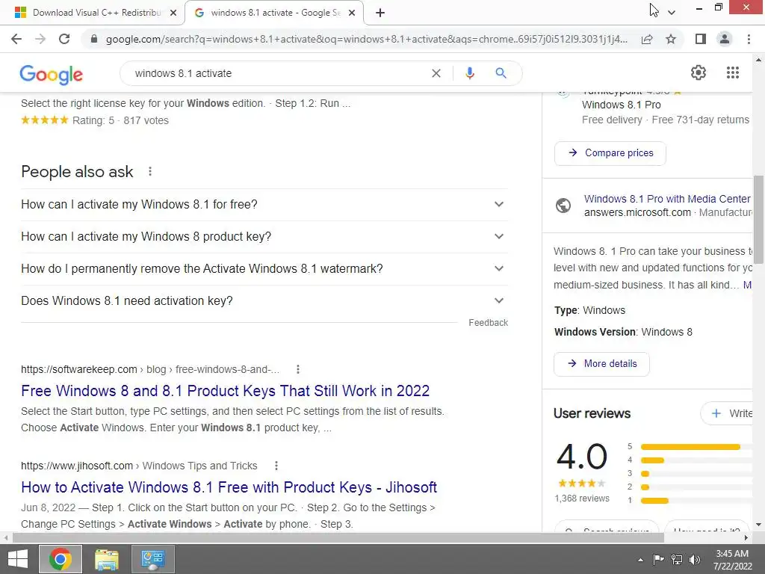
Task: Click the softwarekeep.com URL breadcrumb
Action: coord(150,369)
